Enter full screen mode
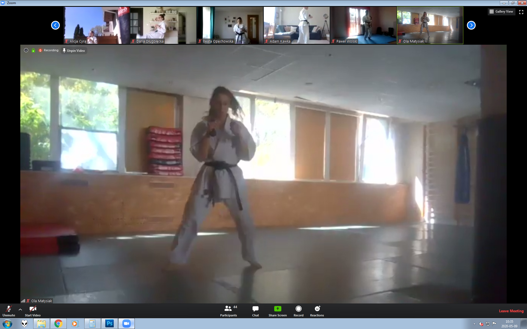 [521, 12]
